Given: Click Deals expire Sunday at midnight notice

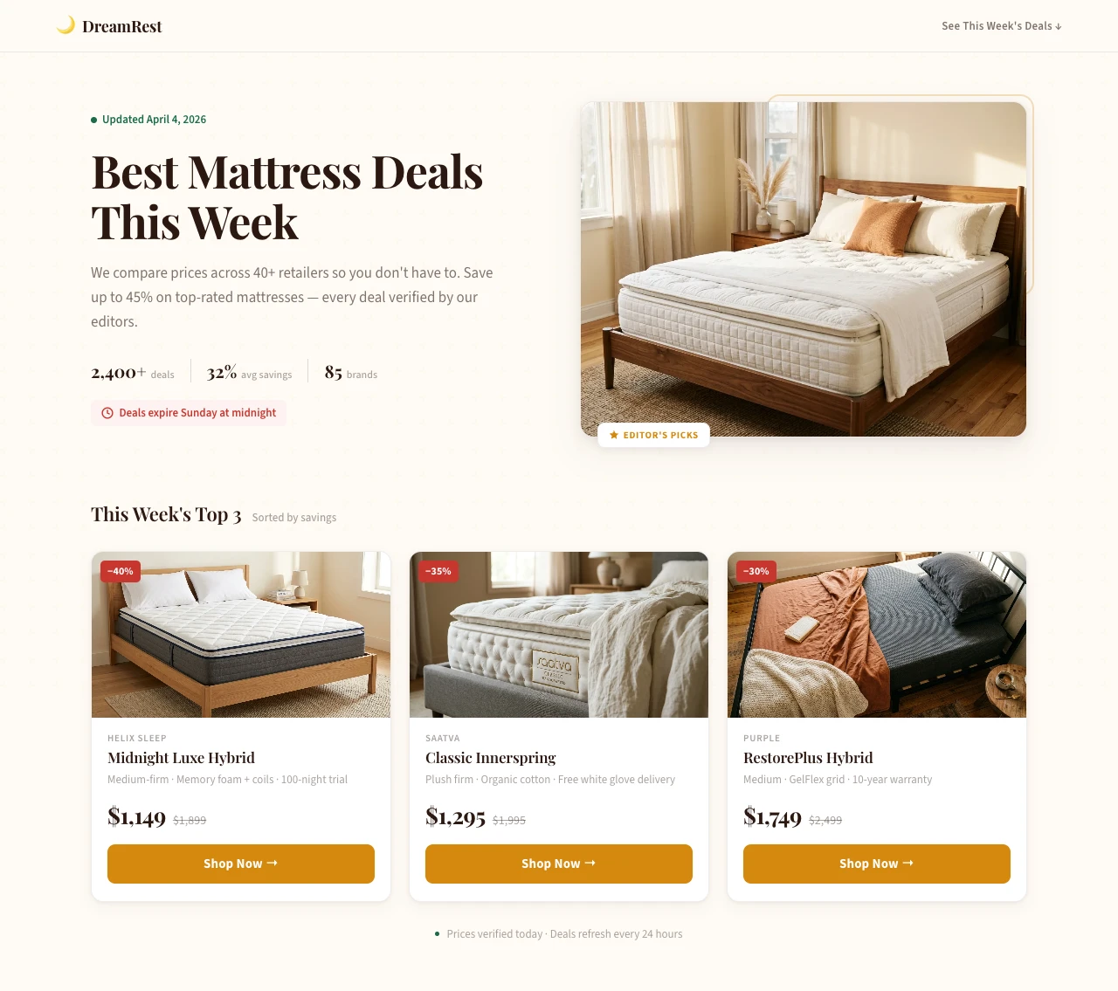Looking at the screenshot, I should coord(189,413).
